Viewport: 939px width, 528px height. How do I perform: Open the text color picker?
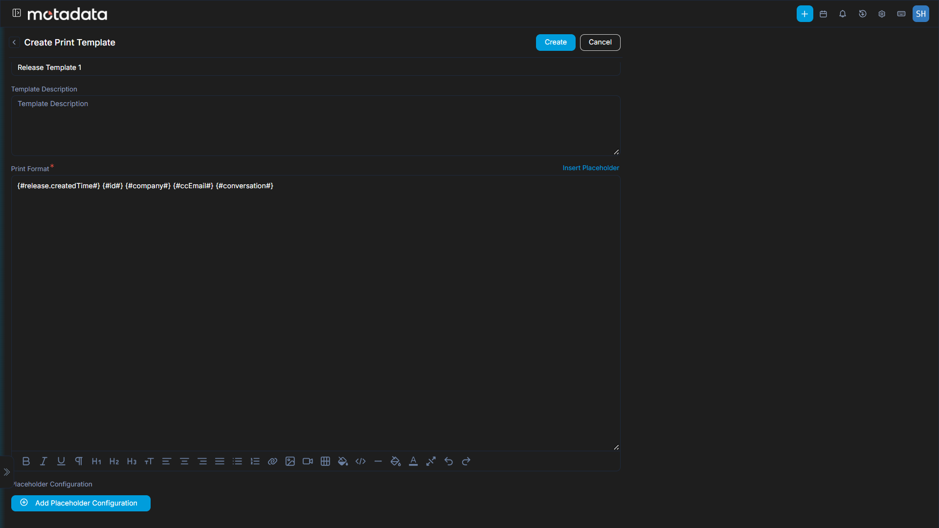[413, 461]
